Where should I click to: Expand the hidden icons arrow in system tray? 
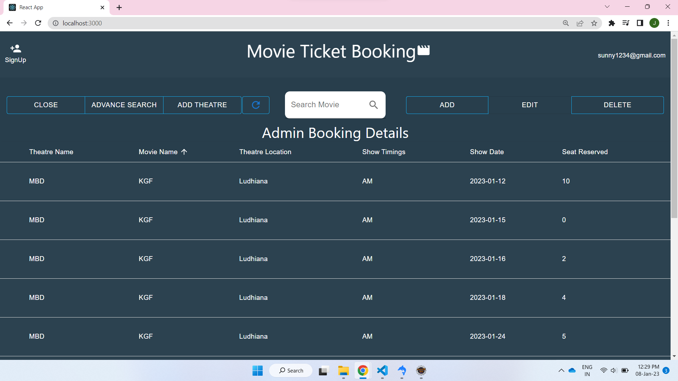tap(561, 370)
